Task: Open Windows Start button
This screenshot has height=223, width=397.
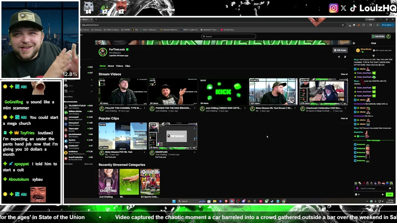Action: pos(174,201)
